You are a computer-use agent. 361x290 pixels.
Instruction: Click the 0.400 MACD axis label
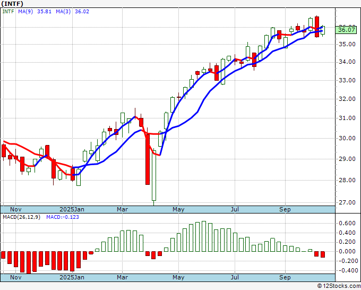(x=347, y=233)
